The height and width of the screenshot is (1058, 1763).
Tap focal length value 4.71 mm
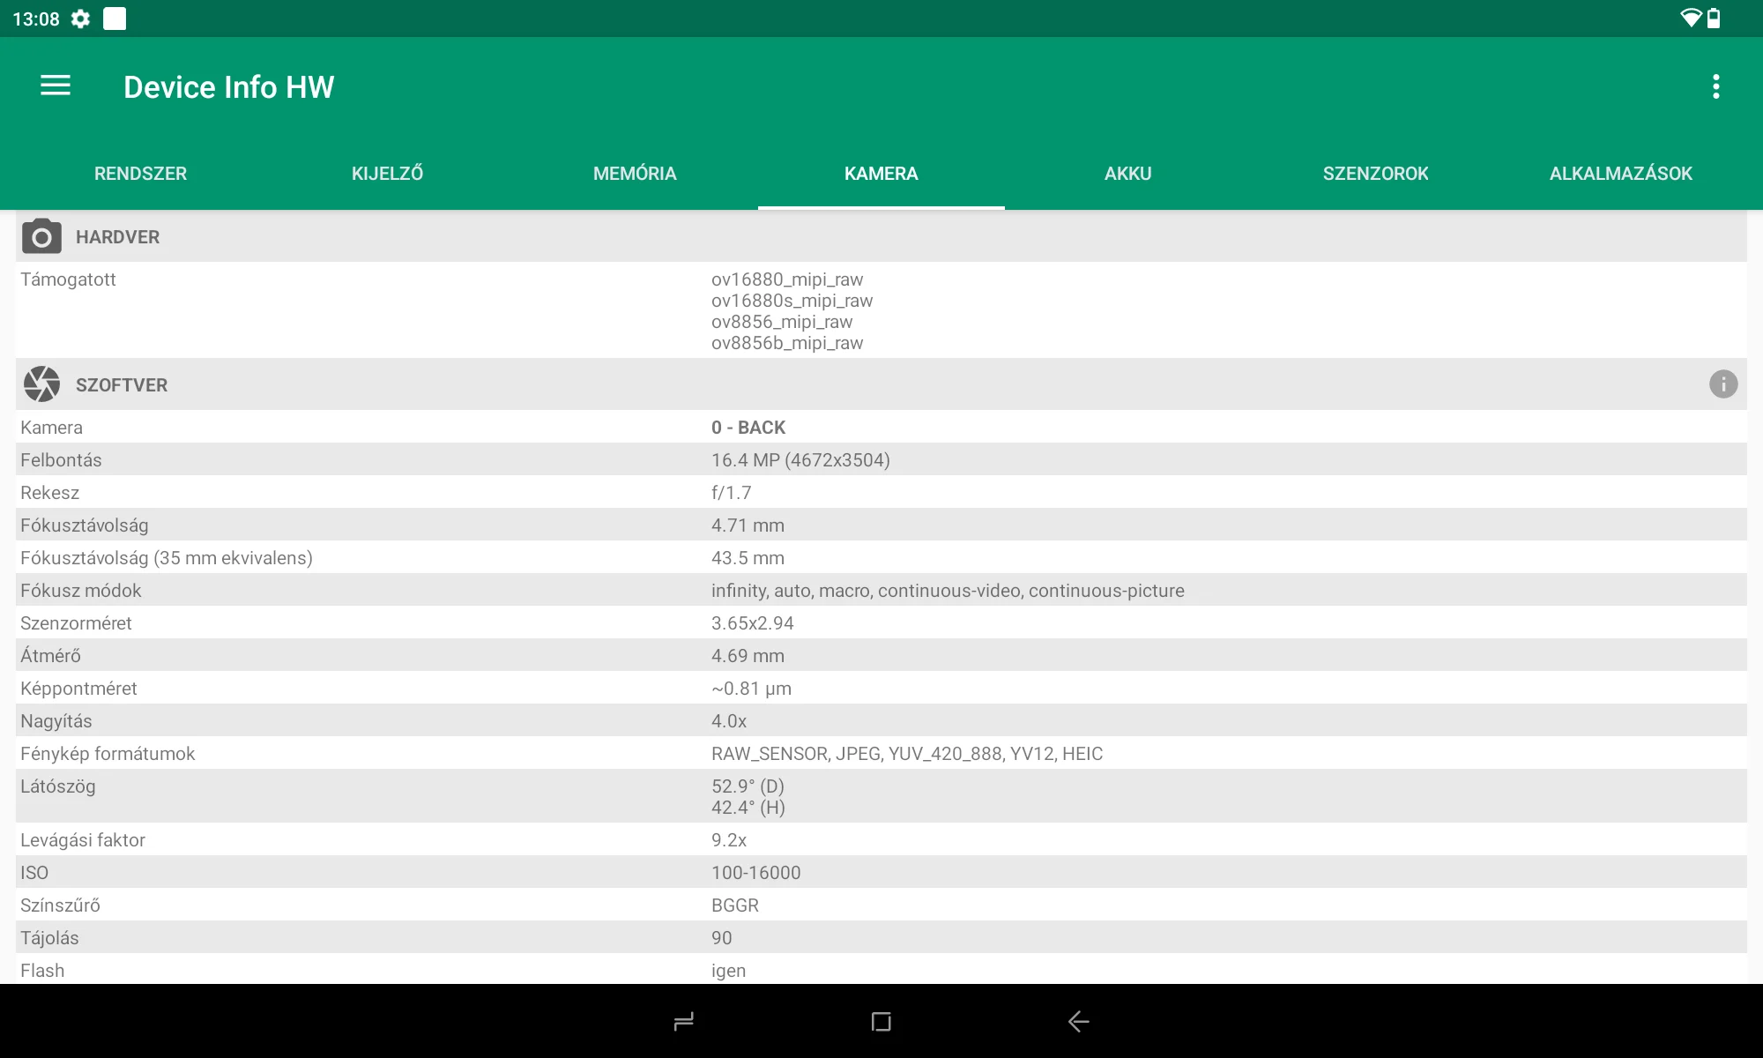click(x=748, y=525)
